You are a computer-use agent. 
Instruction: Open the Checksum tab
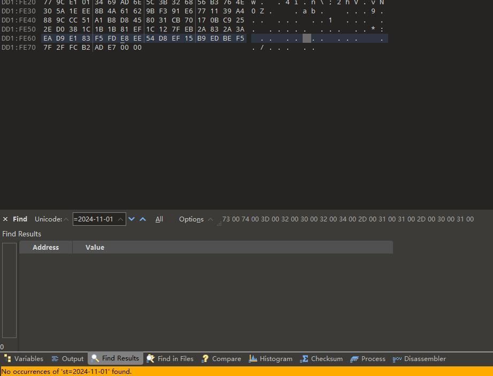click(x=321, y=359)
